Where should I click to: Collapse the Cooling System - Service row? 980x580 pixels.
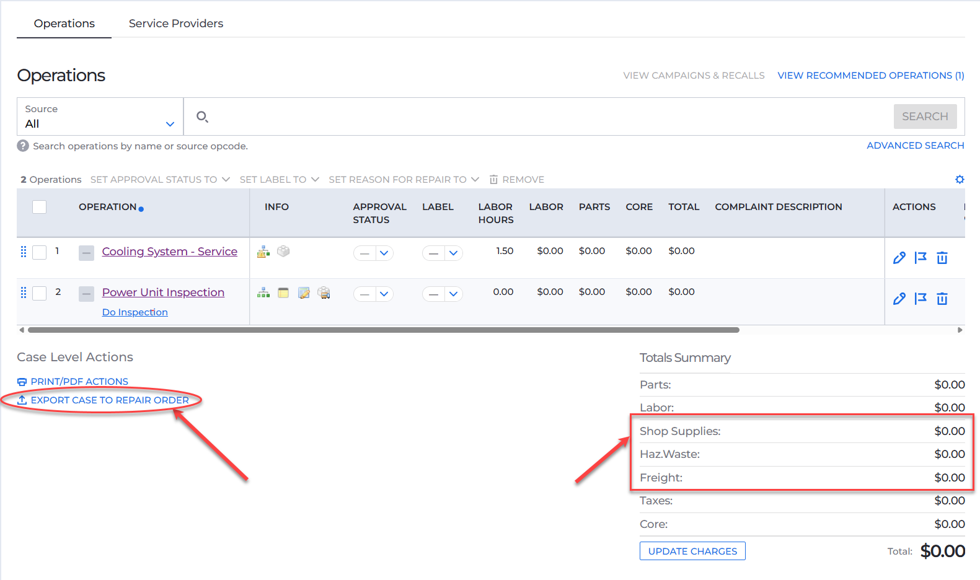(86, 253)
